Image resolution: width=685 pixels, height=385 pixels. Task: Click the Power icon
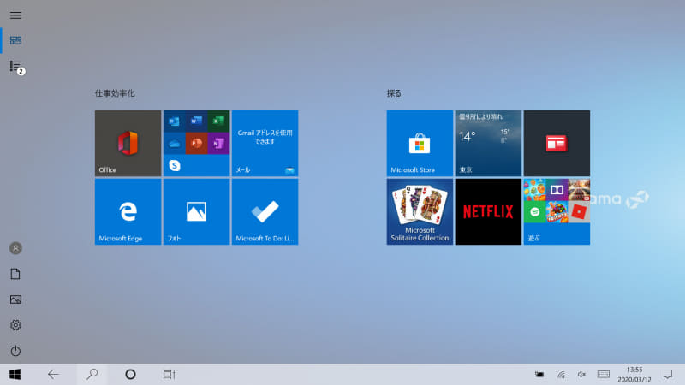pyautogui.click(x=15, y=351)
